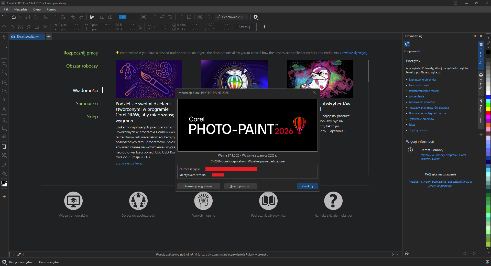Click the up arrow at the color palette top
This screenshot has height=266, width=491.
tap(488, 48)
